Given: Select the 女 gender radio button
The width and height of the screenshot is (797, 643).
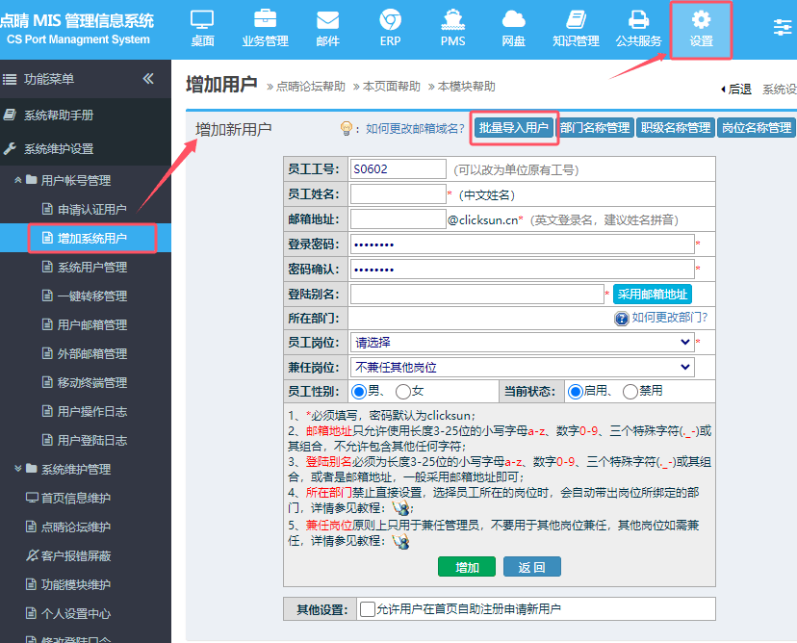Looking at the screenshot, I should [x=403, y=392].
